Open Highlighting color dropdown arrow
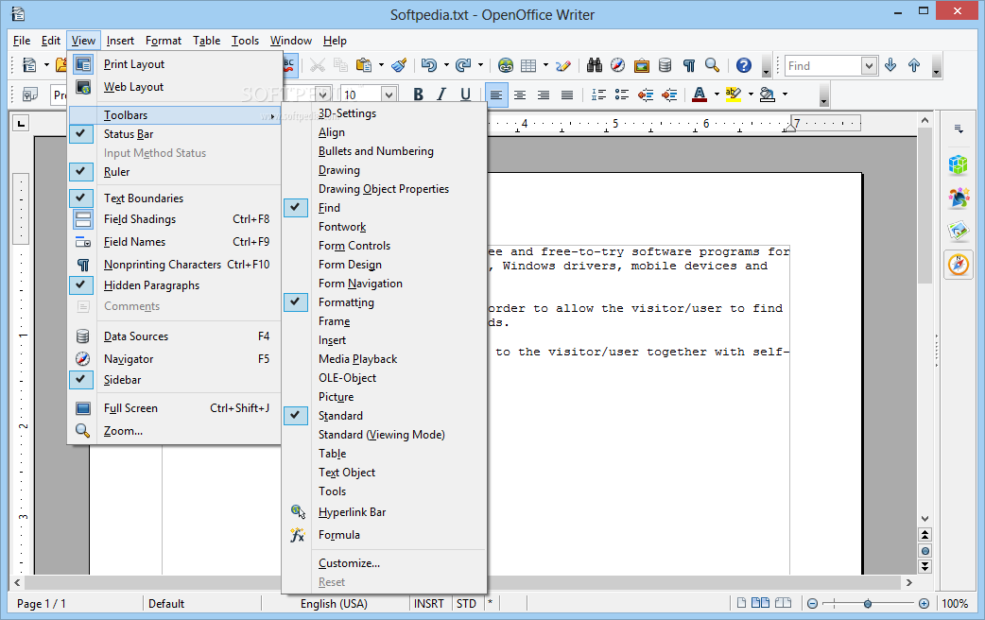This screenshot has width=985, height=620. pos(751,95)
